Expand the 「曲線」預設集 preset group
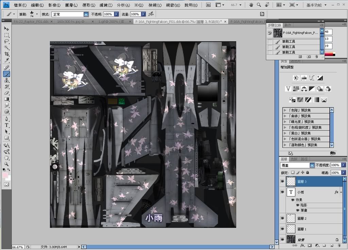 pos(285,116)
